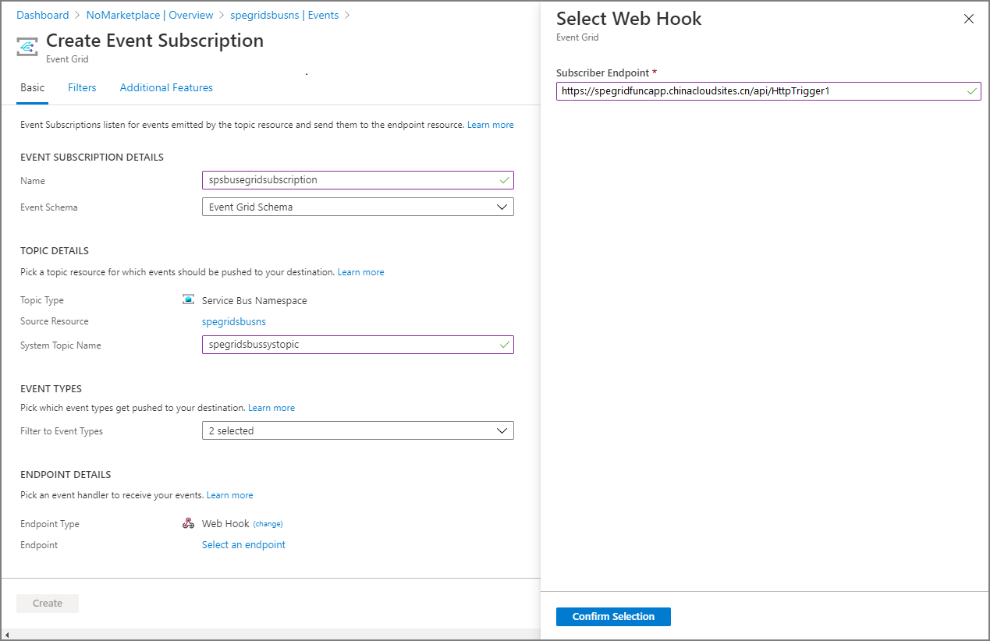990x641 pixels.
Task: Open the spegridsbusns source resource link
Action: coord(233,321)
